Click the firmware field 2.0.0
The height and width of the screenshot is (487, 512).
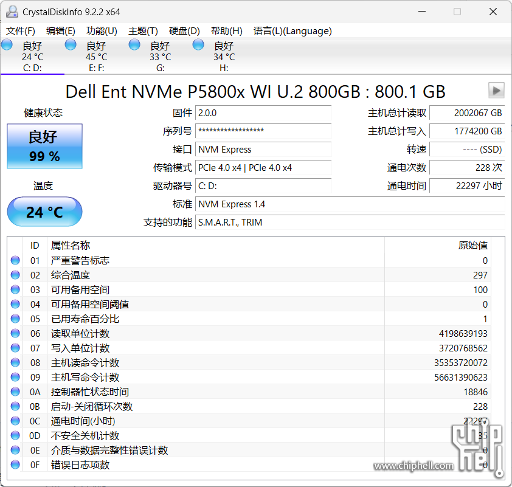tap(263, 113)
